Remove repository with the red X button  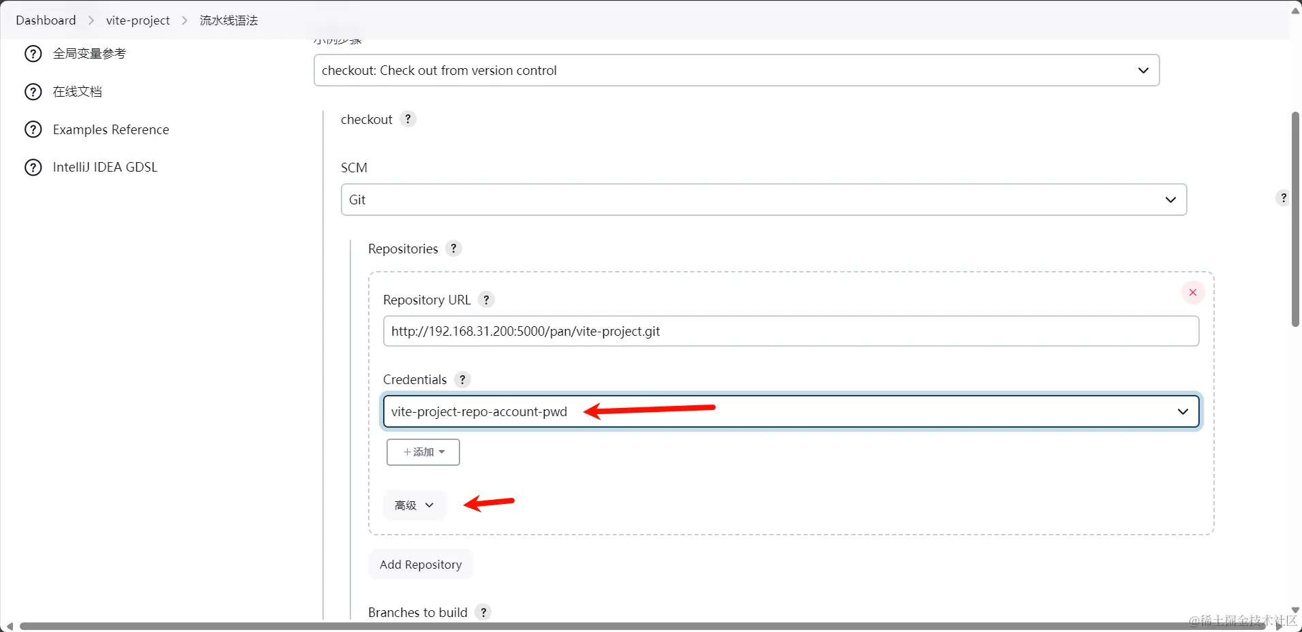pyautogui.click(x=1193, y=293)
